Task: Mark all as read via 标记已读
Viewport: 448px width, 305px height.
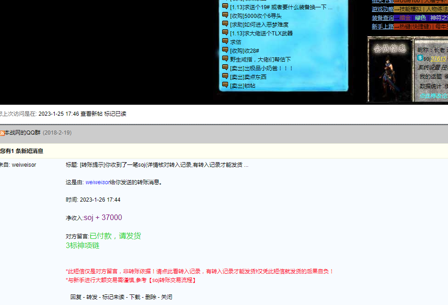Action: point(115,114)
